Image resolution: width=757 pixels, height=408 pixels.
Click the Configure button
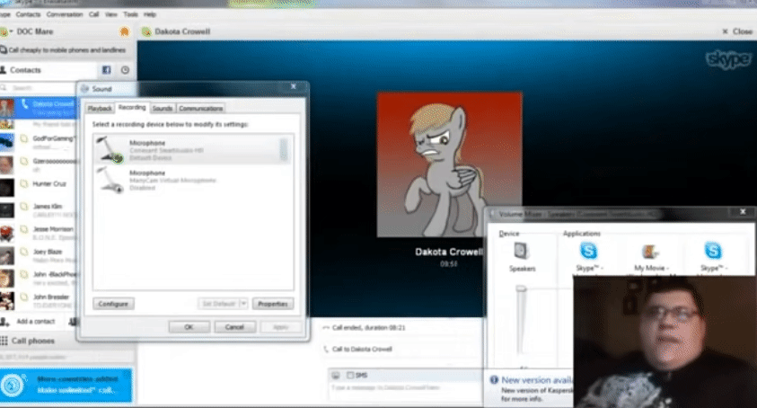point(113,304)
